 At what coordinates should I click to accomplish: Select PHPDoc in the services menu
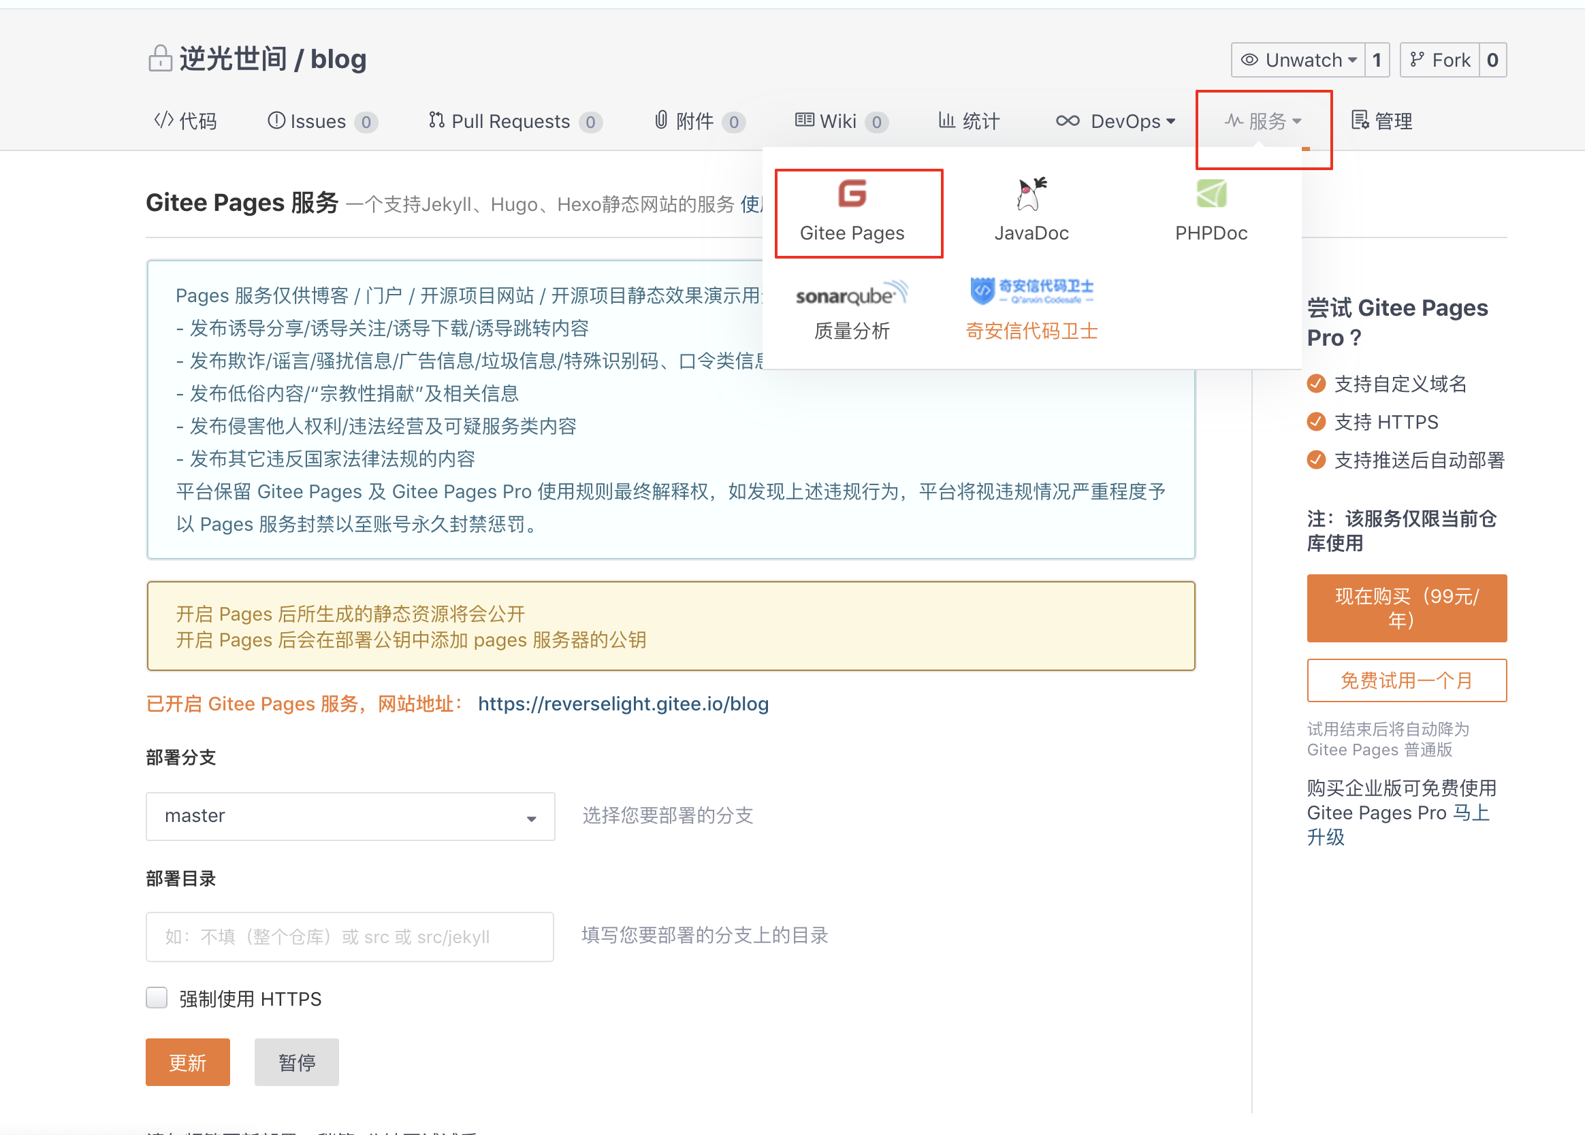[x=1211, y=233]
